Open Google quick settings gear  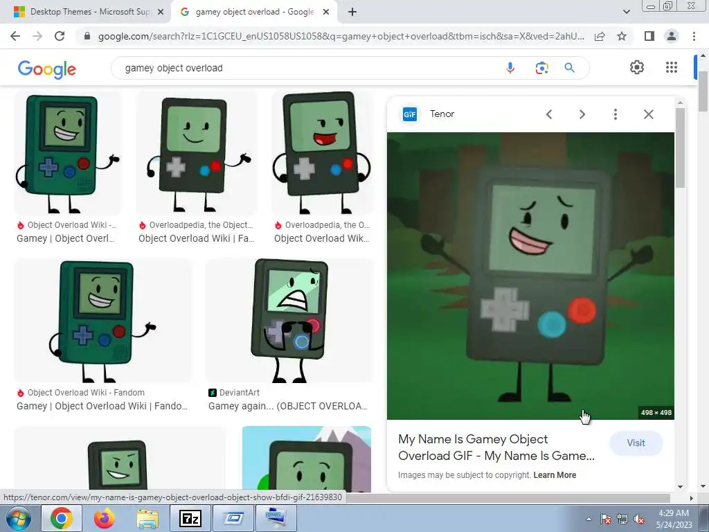637,67
